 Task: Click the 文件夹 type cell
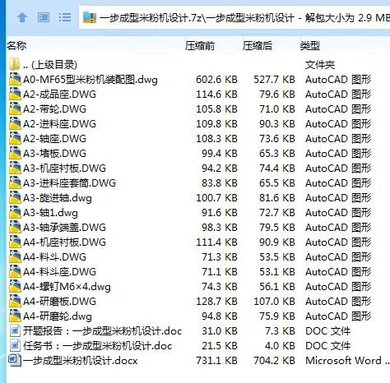click(320, 65)
